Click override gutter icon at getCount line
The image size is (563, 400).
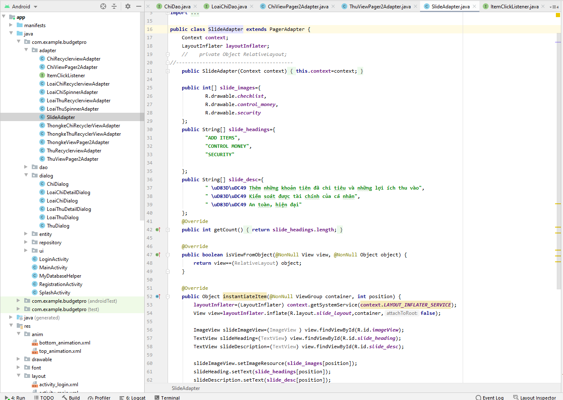tap(158, 230)
